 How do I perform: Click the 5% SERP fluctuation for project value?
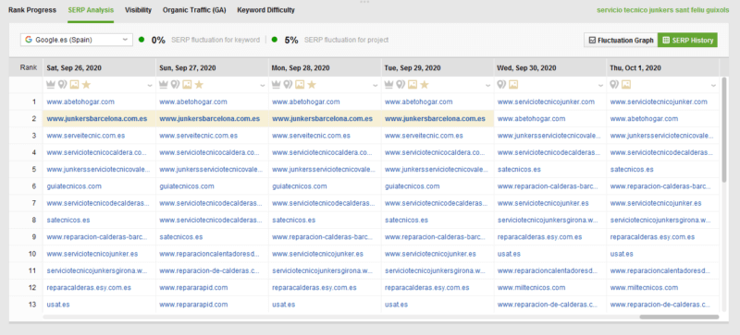tap(291, 41)
